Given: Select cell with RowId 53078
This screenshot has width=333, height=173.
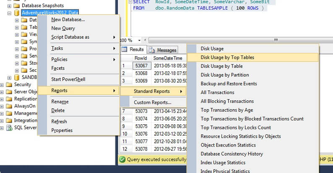Looking at the screenshot, I should [142, 149].
